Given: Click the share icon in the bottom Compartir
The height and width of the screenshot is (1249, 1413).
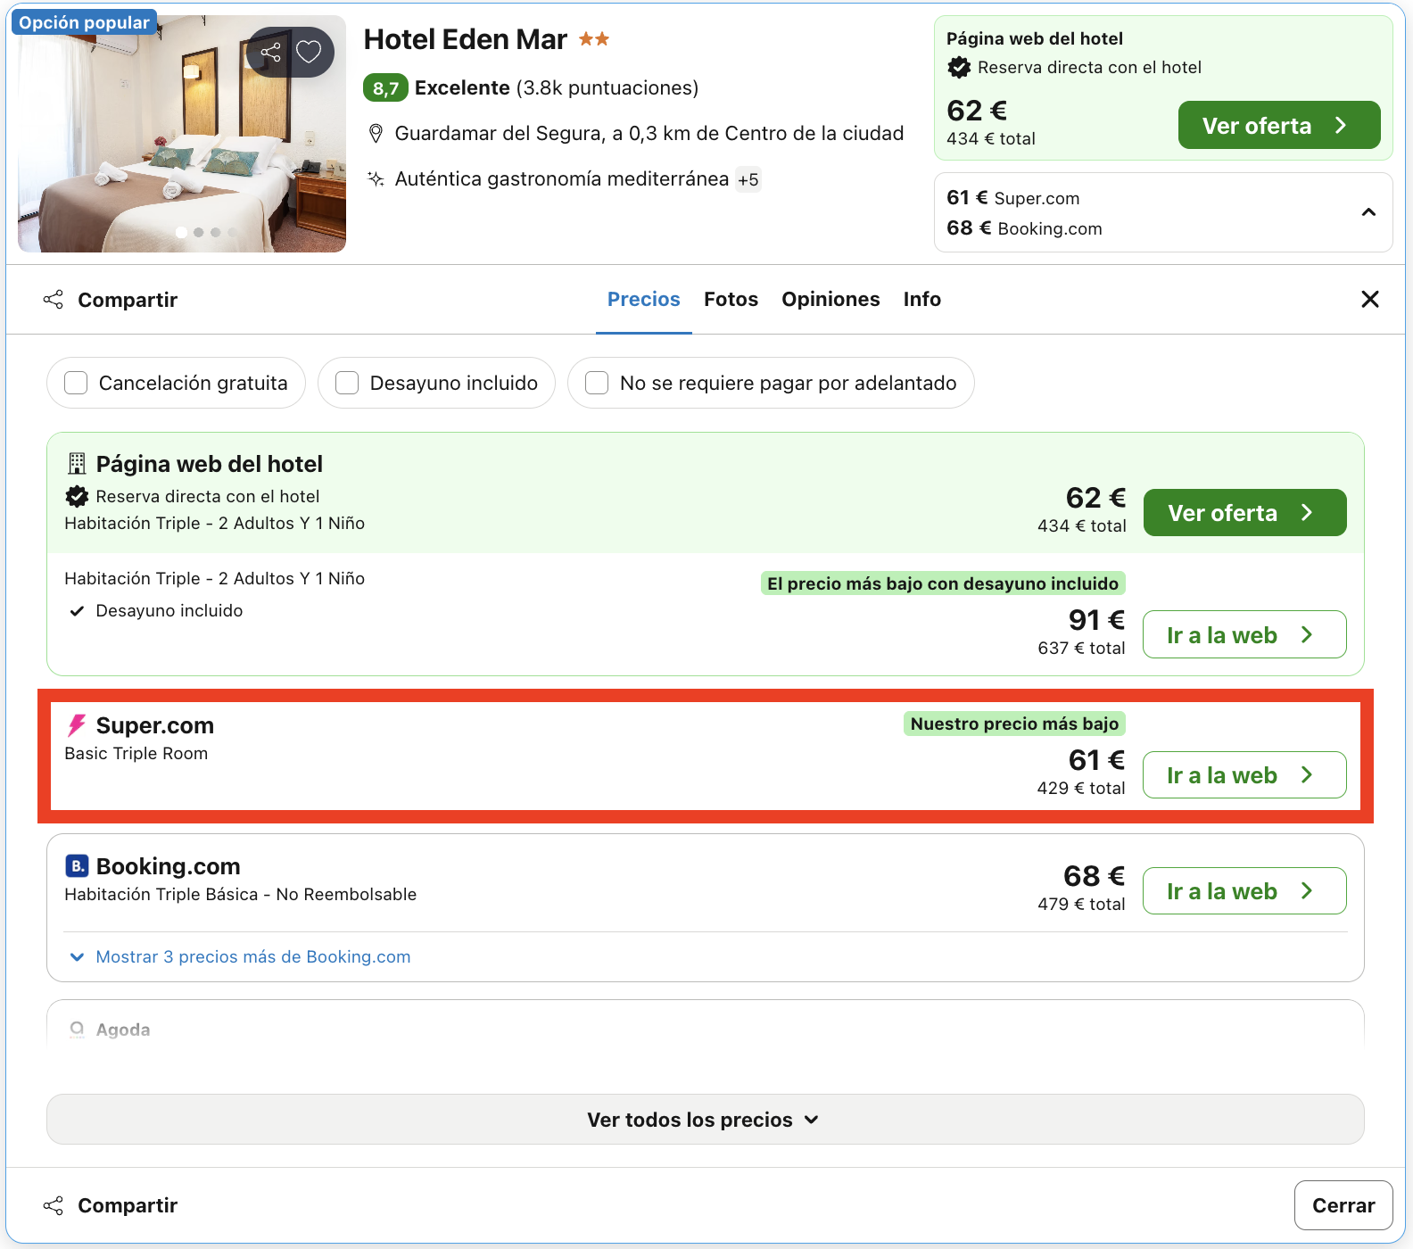Looking at the screenshot, I should tap(54, 1205).
